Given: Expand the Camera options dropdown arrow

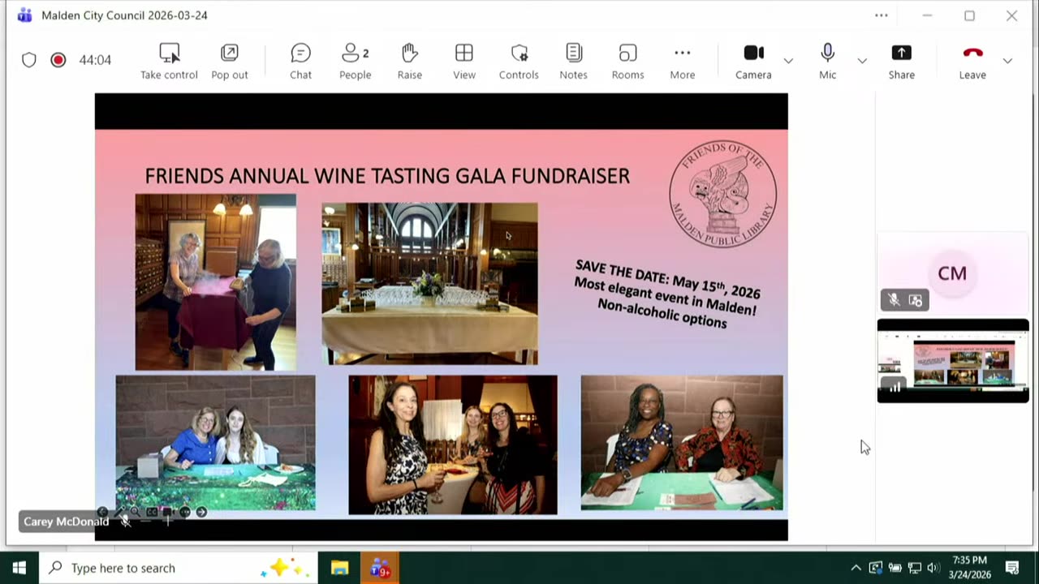Looking at the screenshot, I should tap(788, 61).
